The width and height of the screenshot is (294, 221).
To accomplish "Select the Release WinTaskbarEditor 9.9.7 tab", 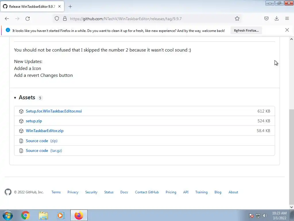I will 32,6.
